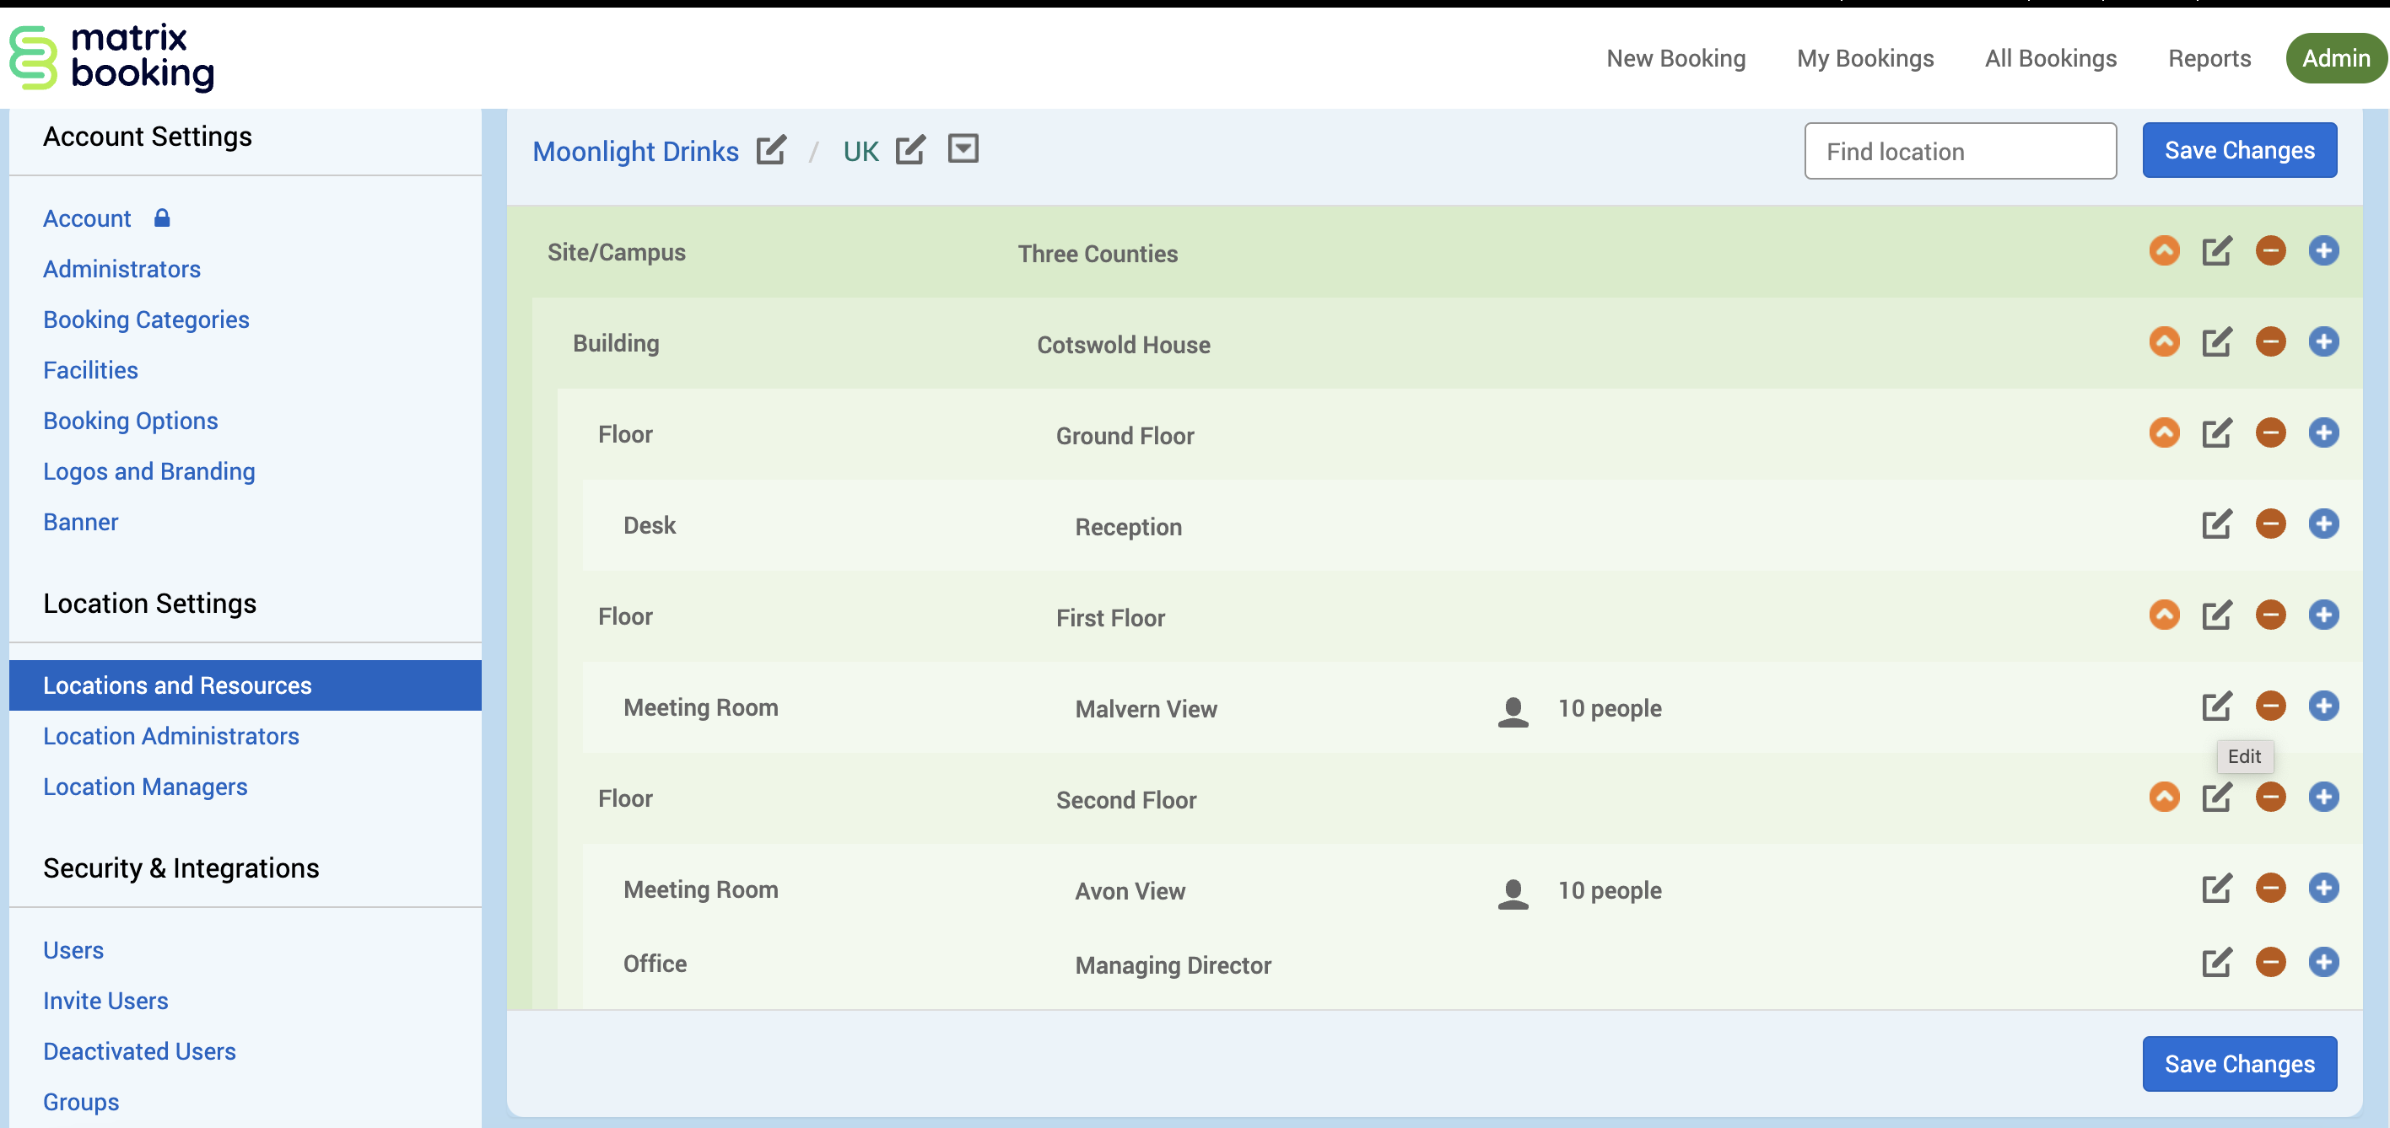Click the top Save Changes button
The height and width of the screenshot is (1128, 2390).
(2238, 150)
